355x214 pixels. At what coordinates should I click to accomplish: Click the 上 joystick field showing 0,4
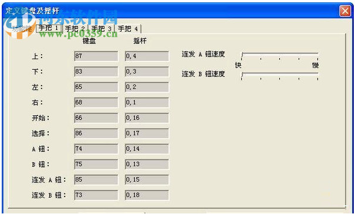147,56
